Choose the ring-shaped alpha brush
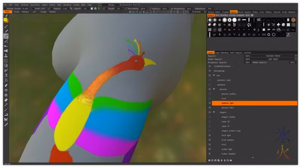Image resolution: width=301 pixels, height=168 pixels. tap(230, 20)
